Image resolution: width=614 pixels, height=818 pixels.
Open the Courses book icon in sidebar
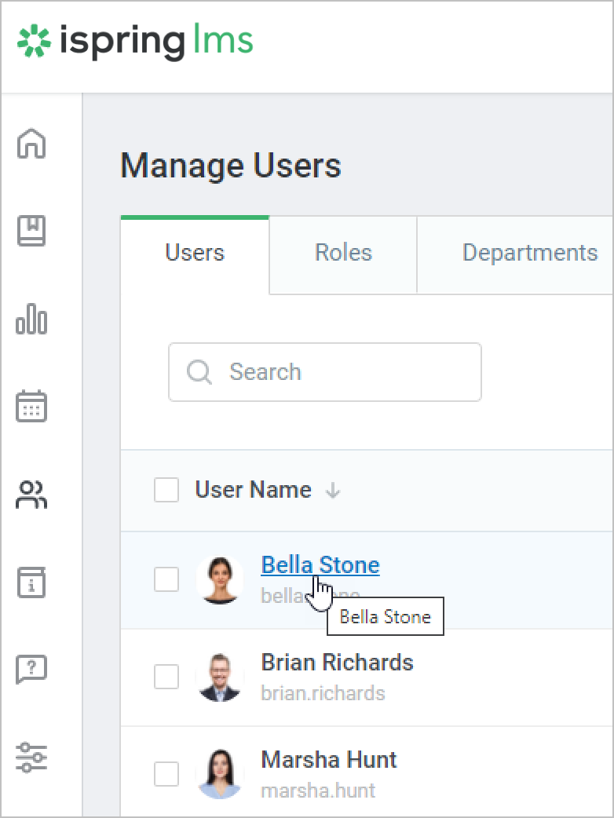point(32,232)
